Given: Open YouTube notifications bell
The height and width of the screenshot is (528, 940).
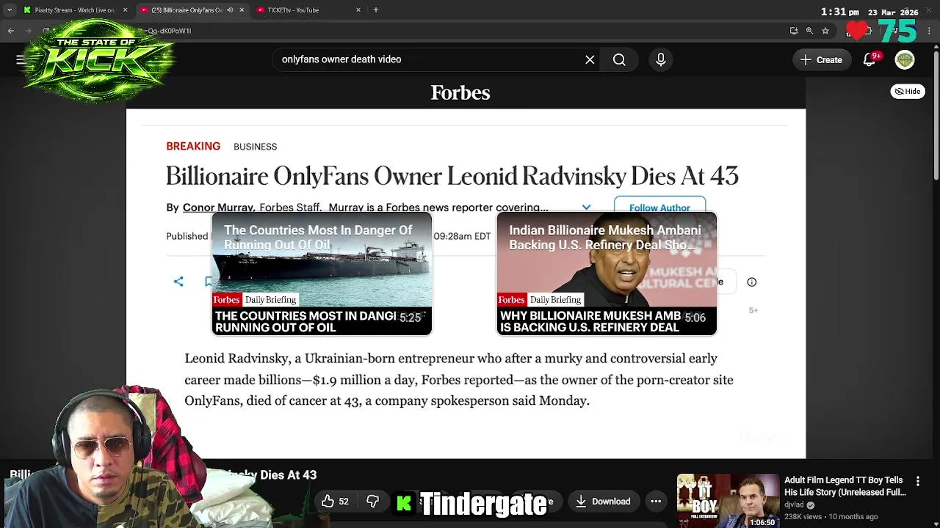Looking at the screenshot, I should point(869,60).
